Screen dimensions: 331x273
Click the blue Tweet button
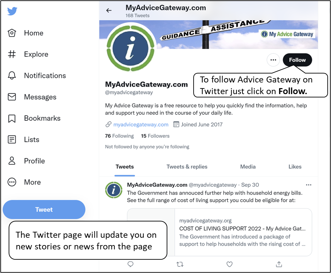pyautogui.click(x=44, y=209)
